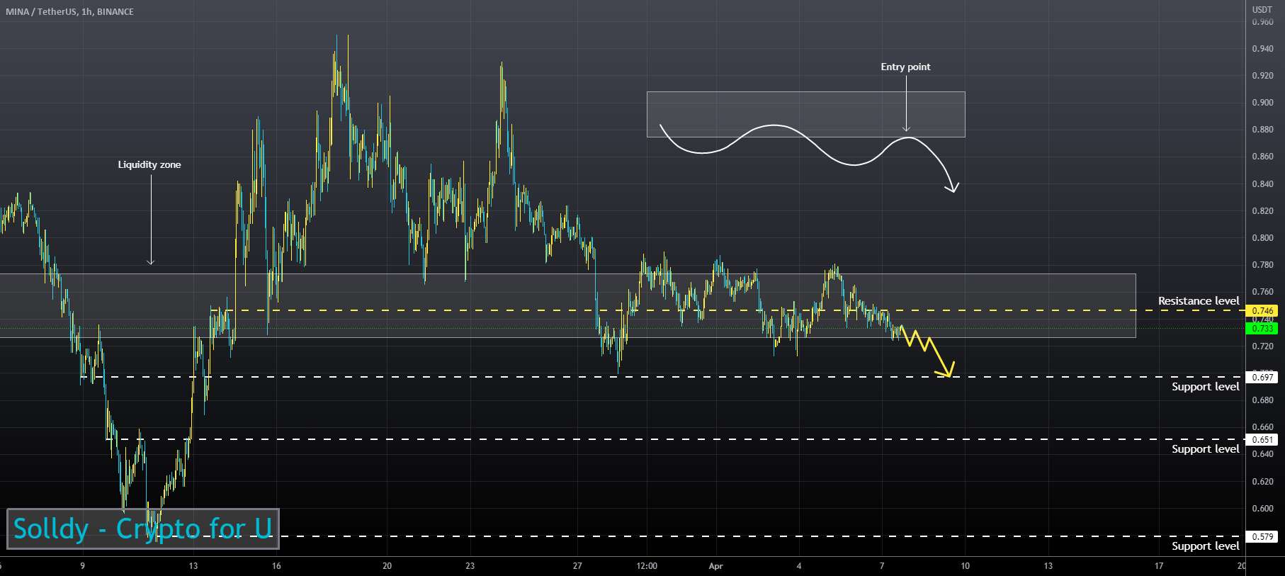Select the 'Support level' text under 0.697 line

[1206, 387]
